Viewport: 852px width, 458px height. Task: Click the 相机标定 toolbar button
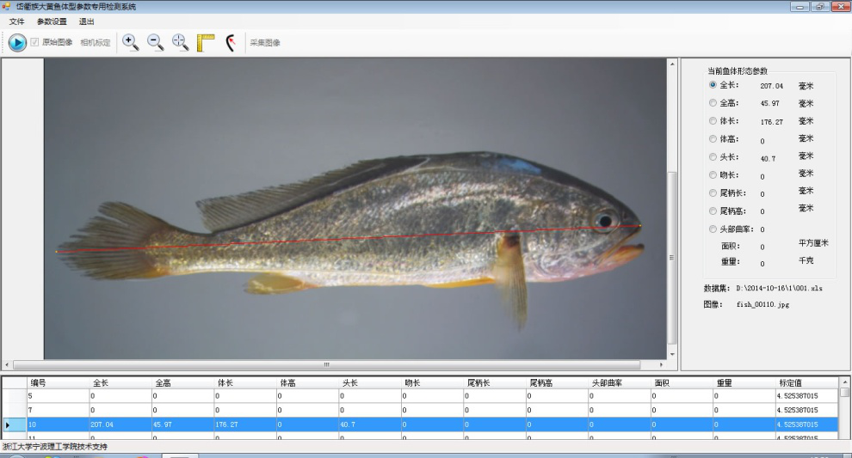(x=96, y=42)
